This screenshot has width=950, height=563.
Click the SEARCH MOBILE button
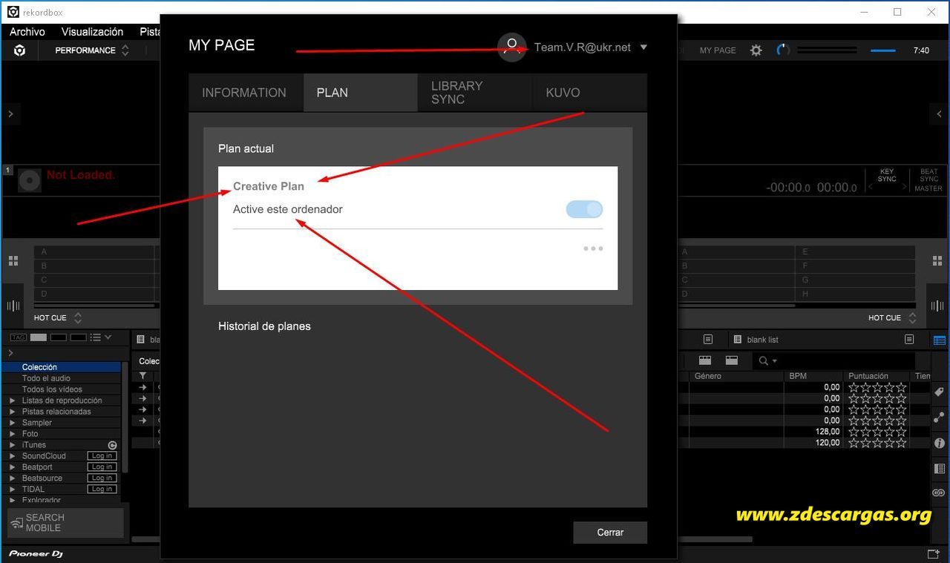click(x=65, y=523)
